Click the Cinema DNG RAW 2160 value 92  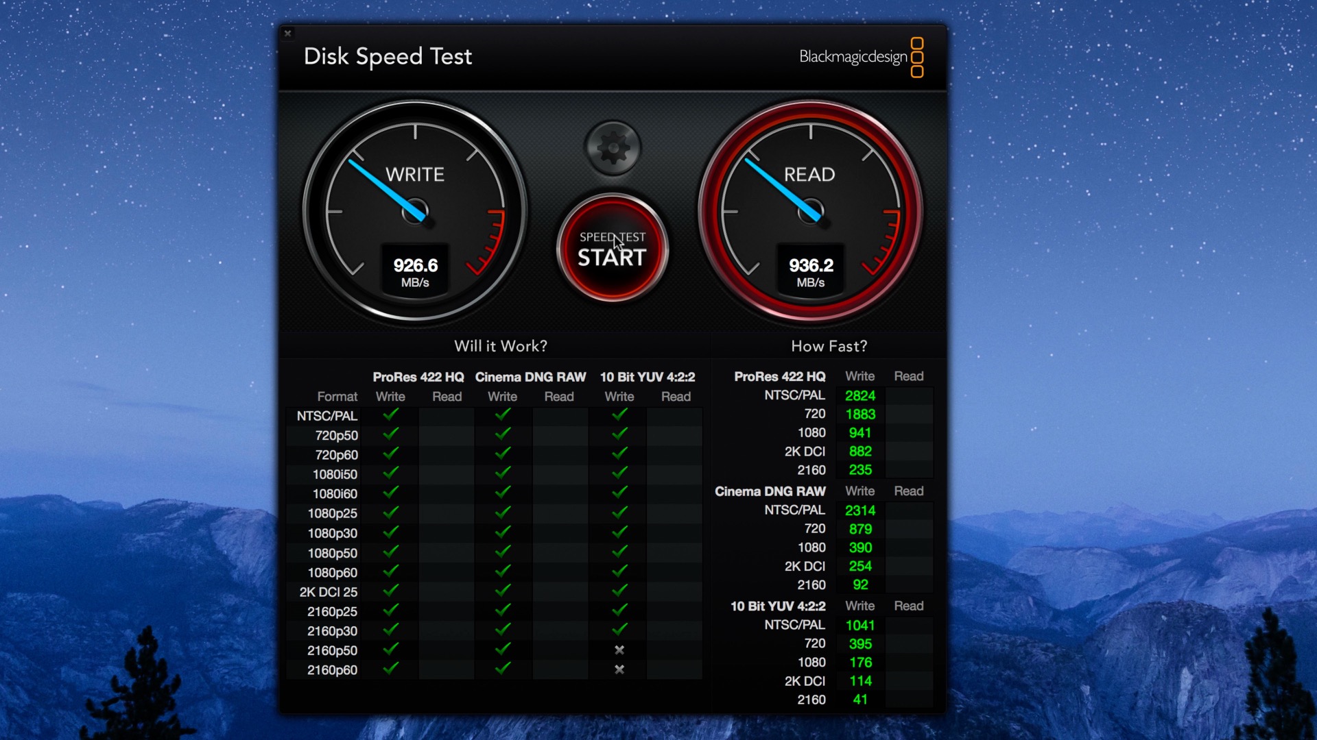(860, 584)
